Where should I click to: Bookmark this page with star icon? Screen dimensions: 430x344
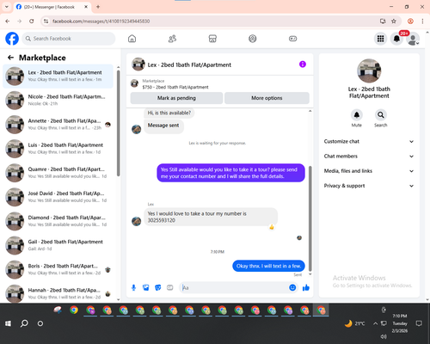(x=394, y=21)
